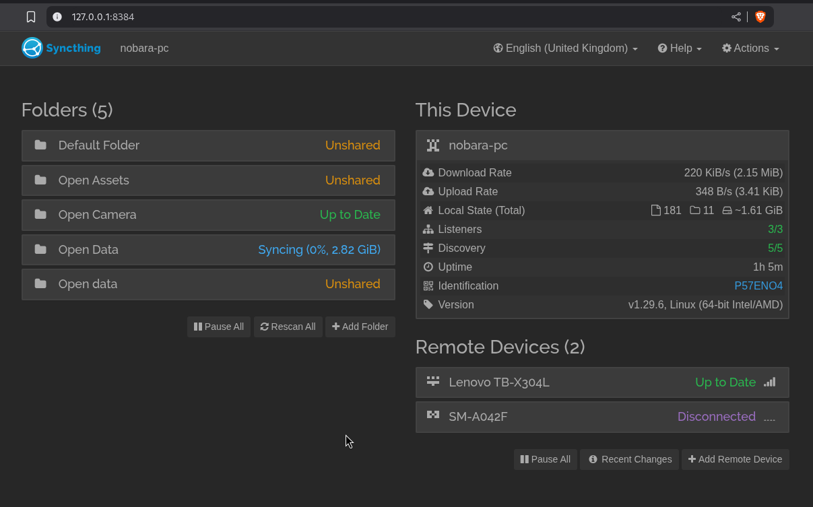
Task: Expand the lowercase Open data folder panel
Action: point(208,284)
